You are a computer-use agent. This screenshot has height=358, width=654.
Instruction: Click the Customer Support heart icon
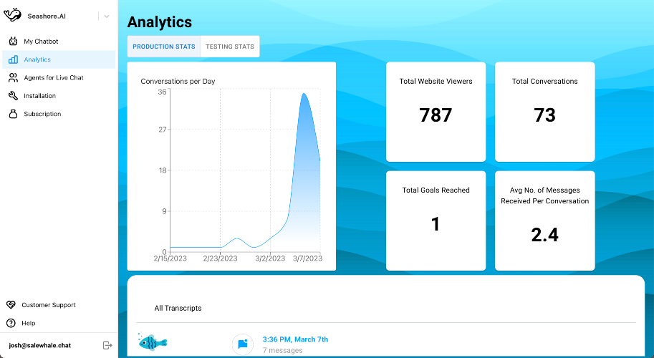[x=11, y=304]
